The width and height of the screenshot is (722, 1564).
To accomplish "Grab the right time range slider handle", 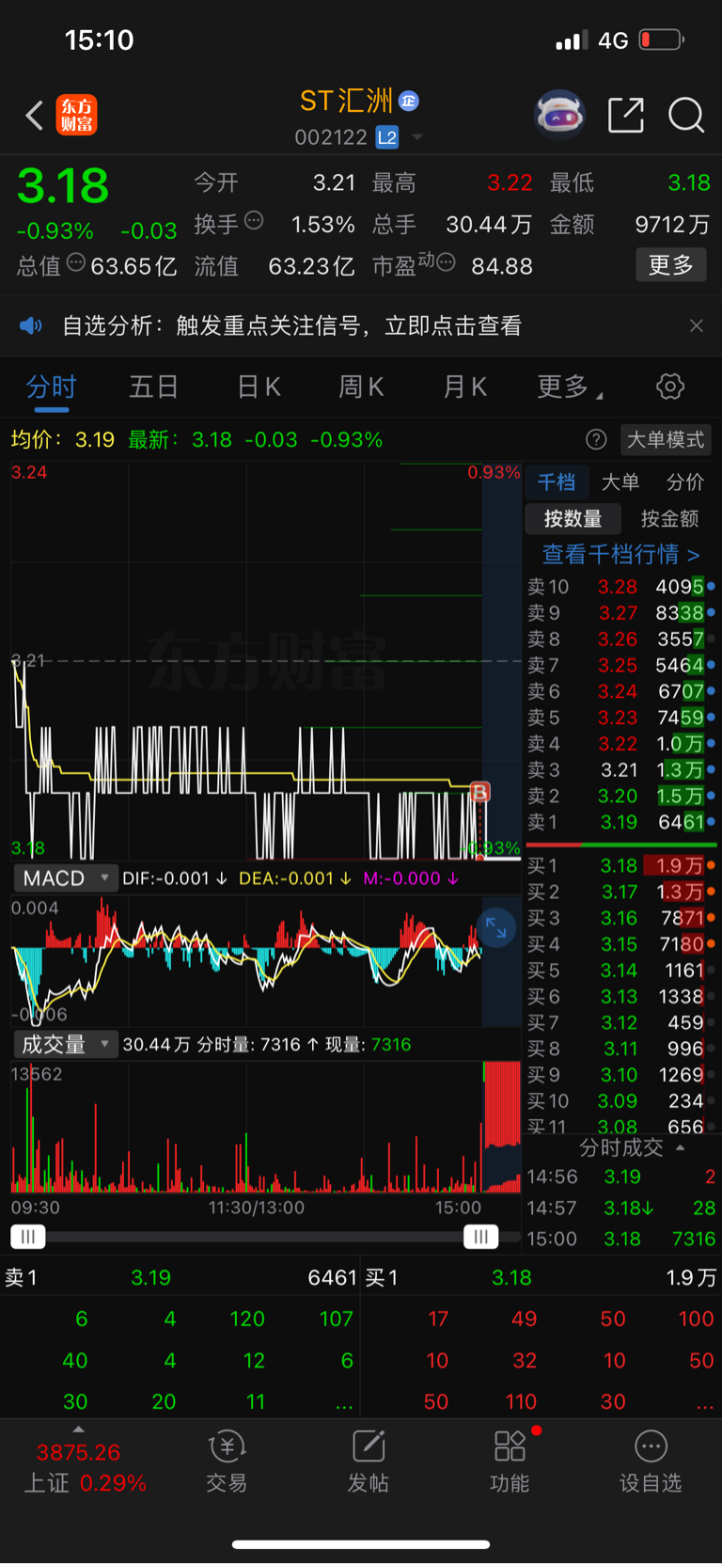I will point(480,1237).
